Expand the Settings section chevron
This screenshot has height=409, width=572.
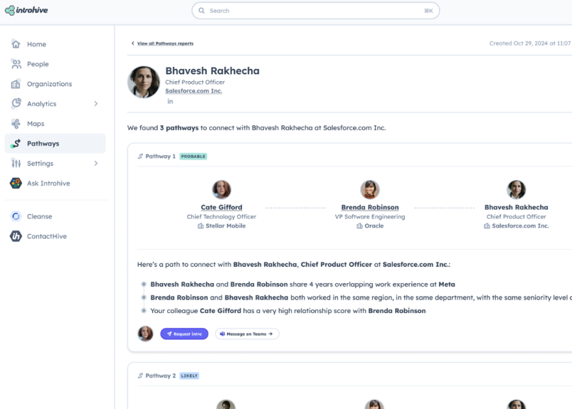coord(96,163)
